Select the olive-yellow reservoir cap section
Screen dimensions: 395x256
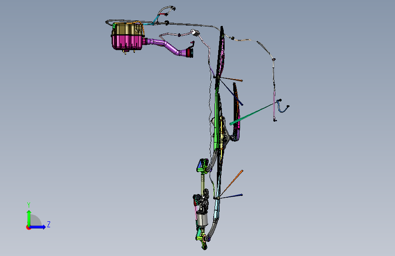[127, 29]
